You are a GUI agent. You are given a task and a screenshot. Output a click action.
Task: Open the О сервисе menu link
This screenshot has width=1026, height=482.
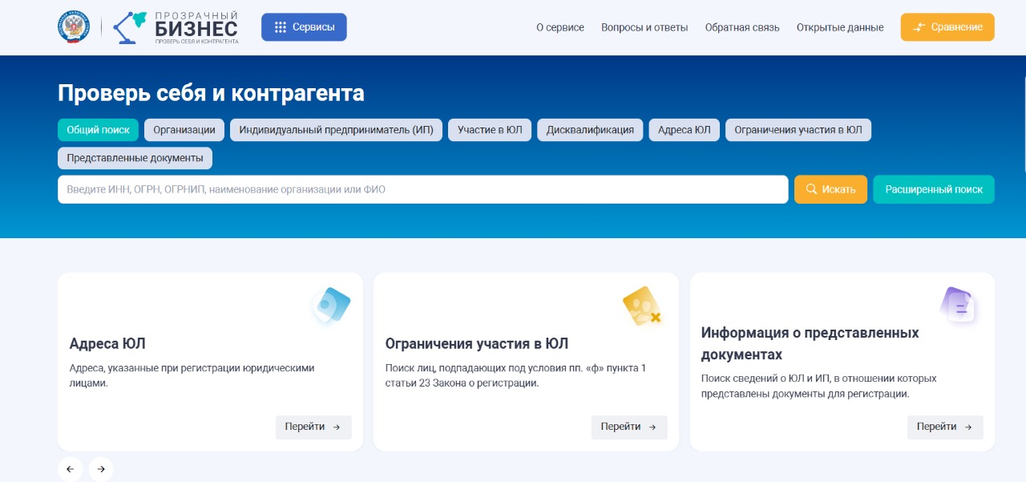tap(560, 27)
